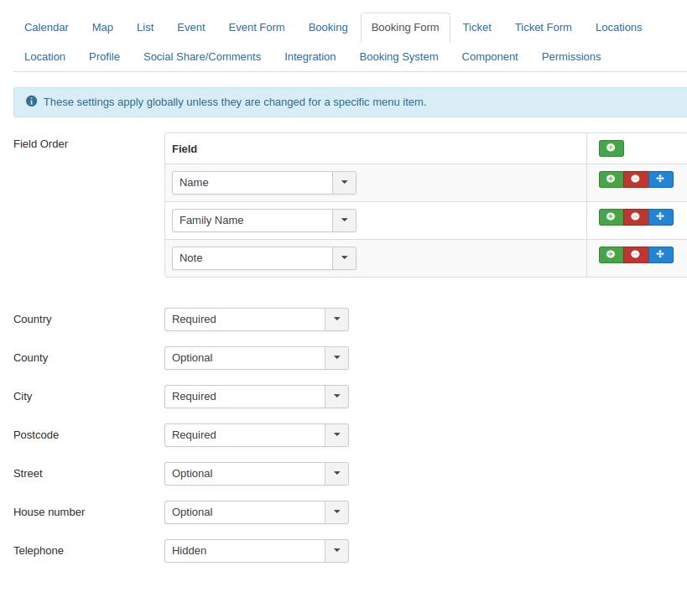This screenshot has height=592, width=687.
Task: Go to the Permissions tab
Action: tap(570, 57)
